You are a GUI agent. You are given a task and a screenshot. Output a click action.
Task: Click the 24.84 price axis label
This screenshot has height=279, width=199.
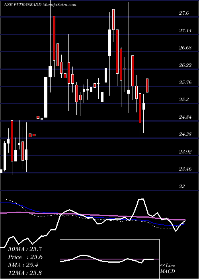[185, 117]
